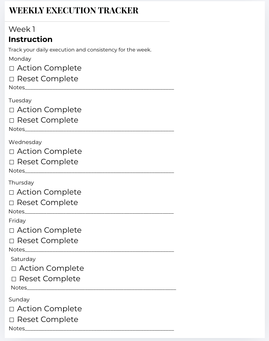
Task: Select Friday's Notes line
Action: click(99, 250)
